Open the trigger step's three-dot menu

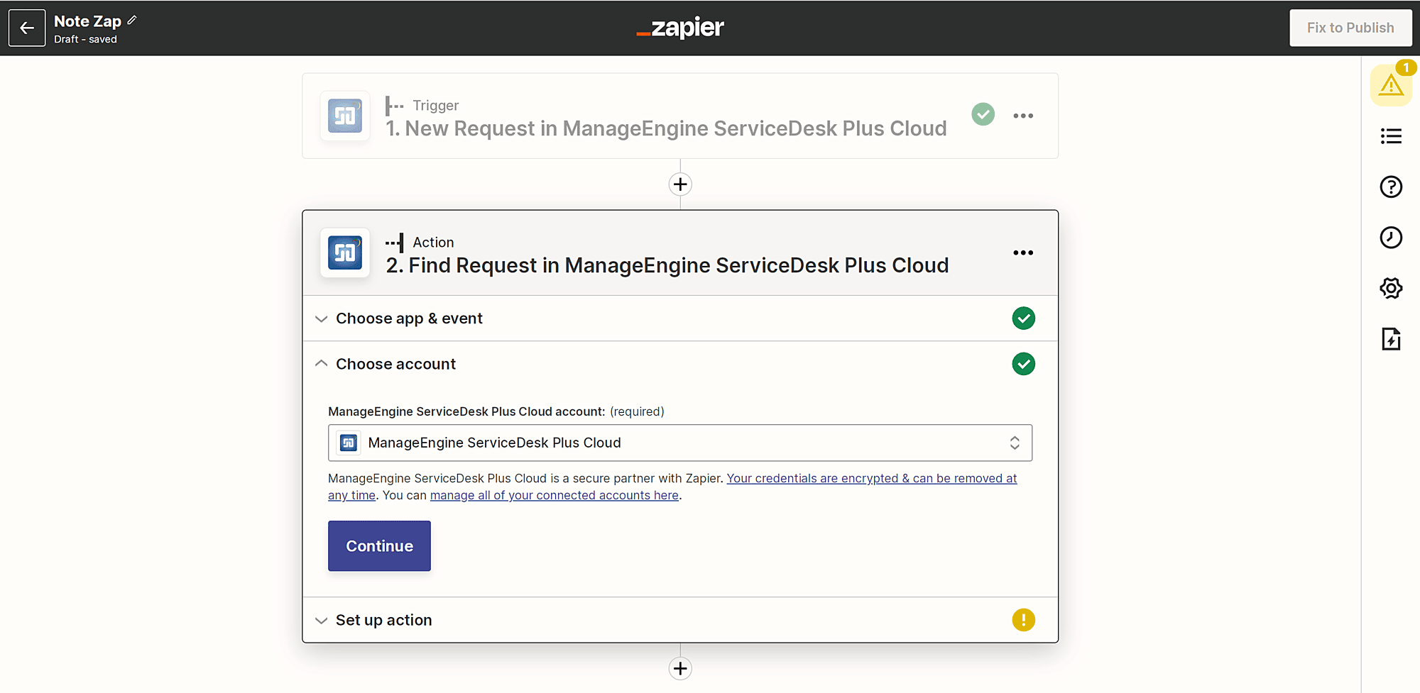(1022, 116)
